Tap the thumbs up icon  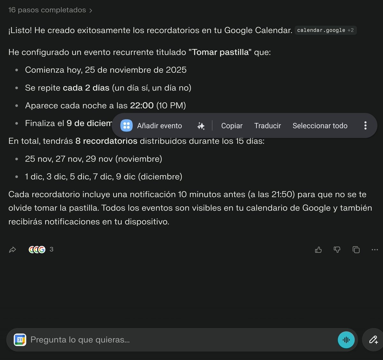click(x=318, y=250)
